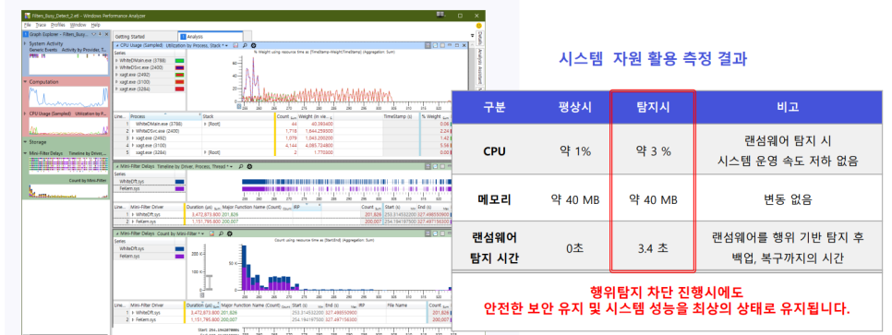Open the Graph Explorer panel options arrow
892x335 pixels.
click(x=94, y=34)
